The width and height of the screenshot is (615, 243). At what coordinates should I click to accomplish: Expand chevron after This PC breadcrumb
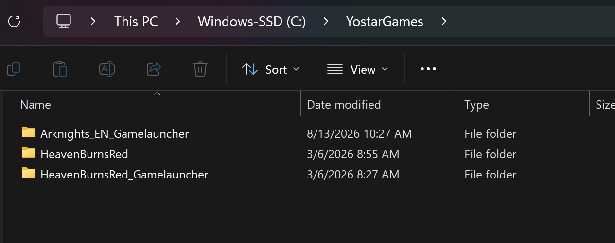pos(178,22)
